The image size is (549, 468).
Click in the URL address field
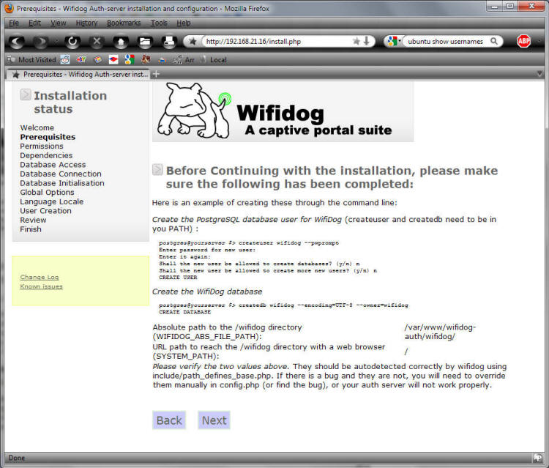(277, 41)
